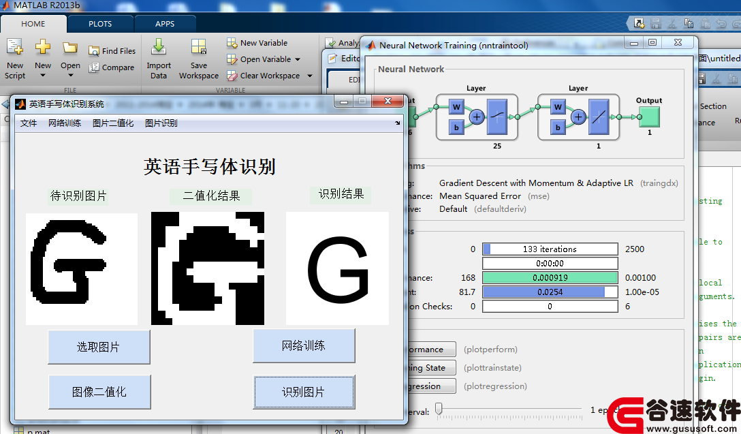Click the 识别图片 button

click(x=304, y=392)
